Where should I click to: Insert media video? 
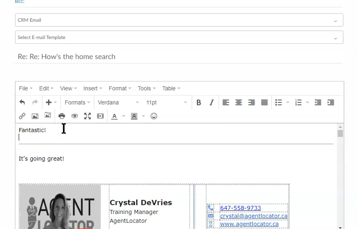point(100,116)
